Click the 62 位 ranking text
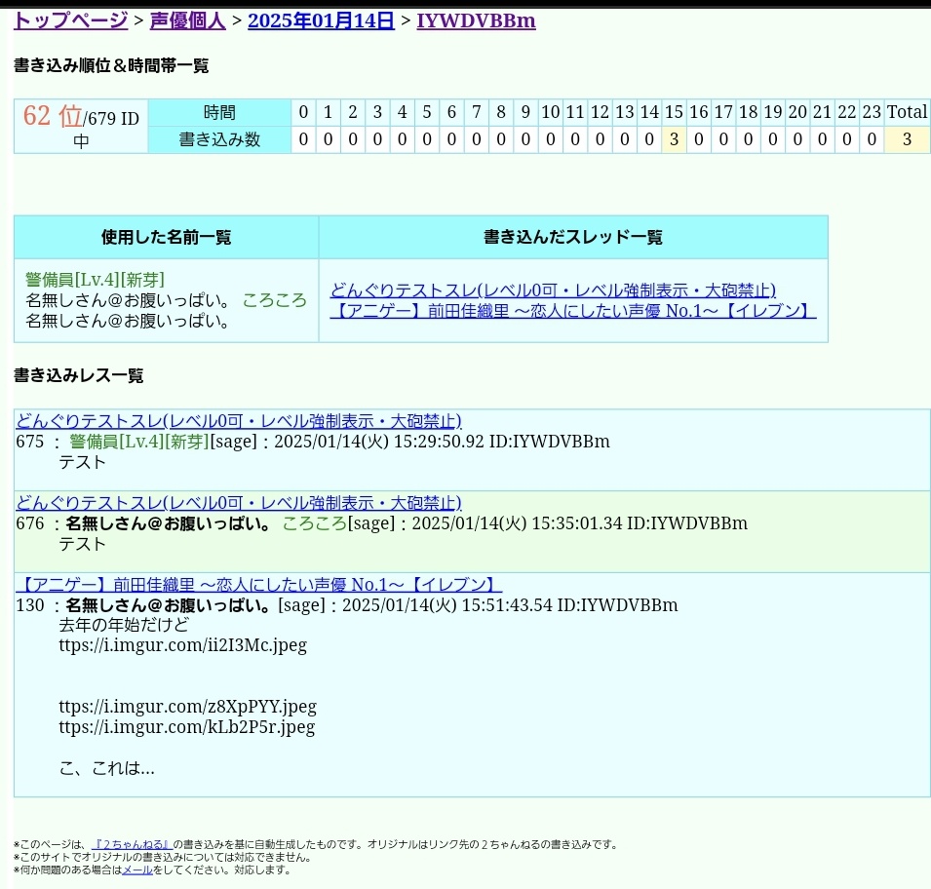 click(x=53, y=115)
